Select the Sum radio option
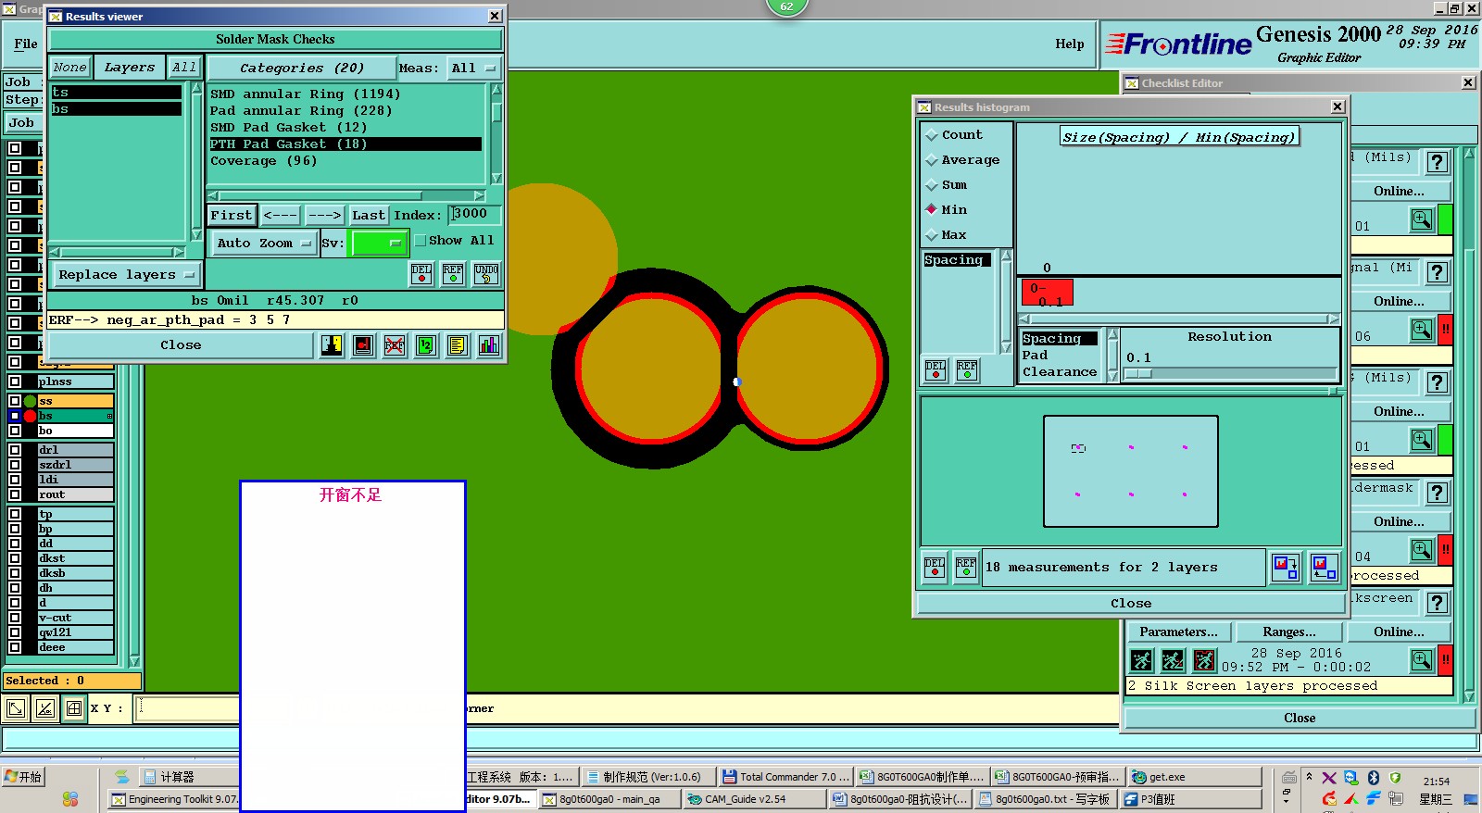 932,185
